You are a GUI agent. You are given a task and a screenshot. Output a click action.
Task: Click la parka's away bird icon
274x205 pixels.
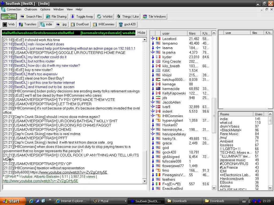153,52
